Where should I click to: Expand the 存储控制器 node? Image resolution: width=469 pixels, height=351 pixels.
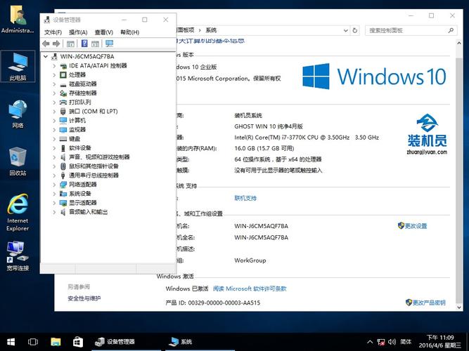[54, 93]
